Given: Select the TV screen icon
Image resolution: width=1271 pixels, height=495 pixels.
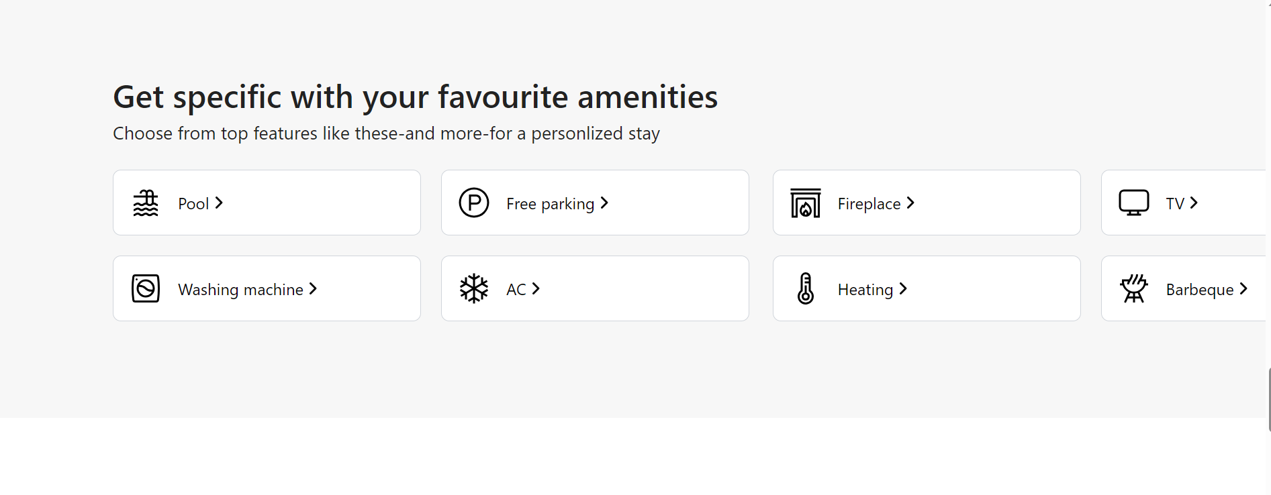Looking at the screenshot, I should pyautogui.click(x=1134, y=201).
